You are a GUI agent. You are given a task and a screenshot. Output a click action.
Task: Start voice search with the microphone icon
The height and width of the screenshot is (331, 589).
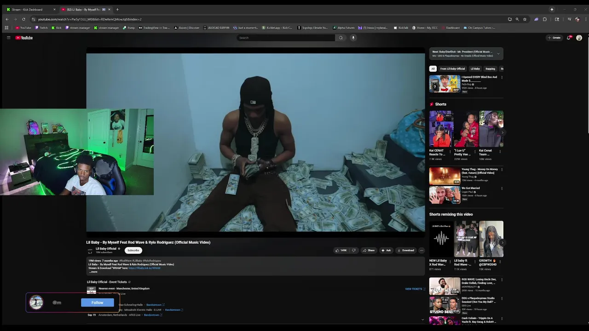(353, 38)
